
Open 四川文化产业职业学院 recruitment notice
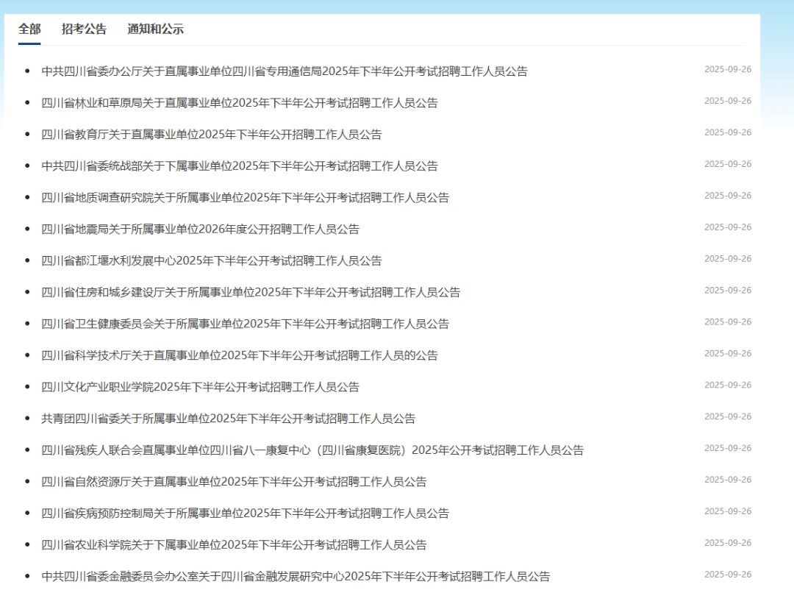click(201, 388)
